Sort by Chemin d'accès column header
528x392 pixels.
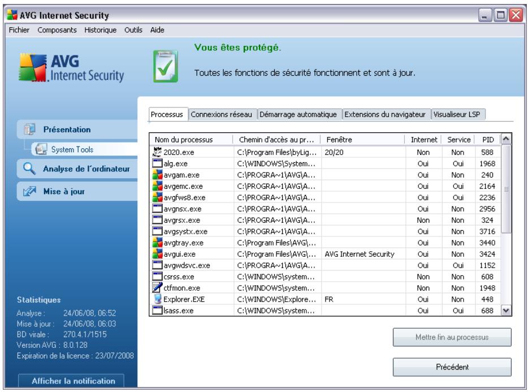coord(276,140)
